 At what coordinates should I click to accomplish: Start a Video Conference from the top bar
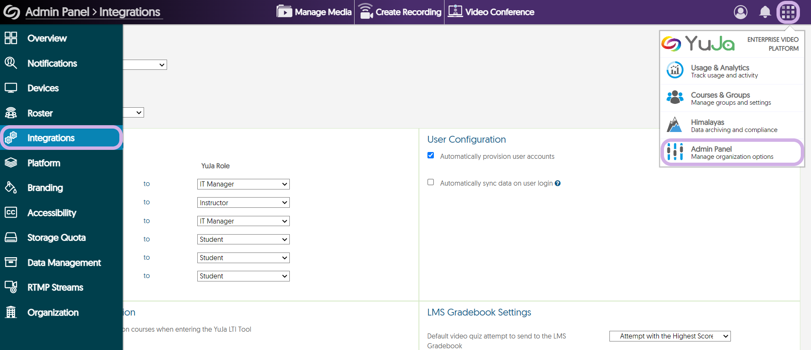tap(491, 12)
